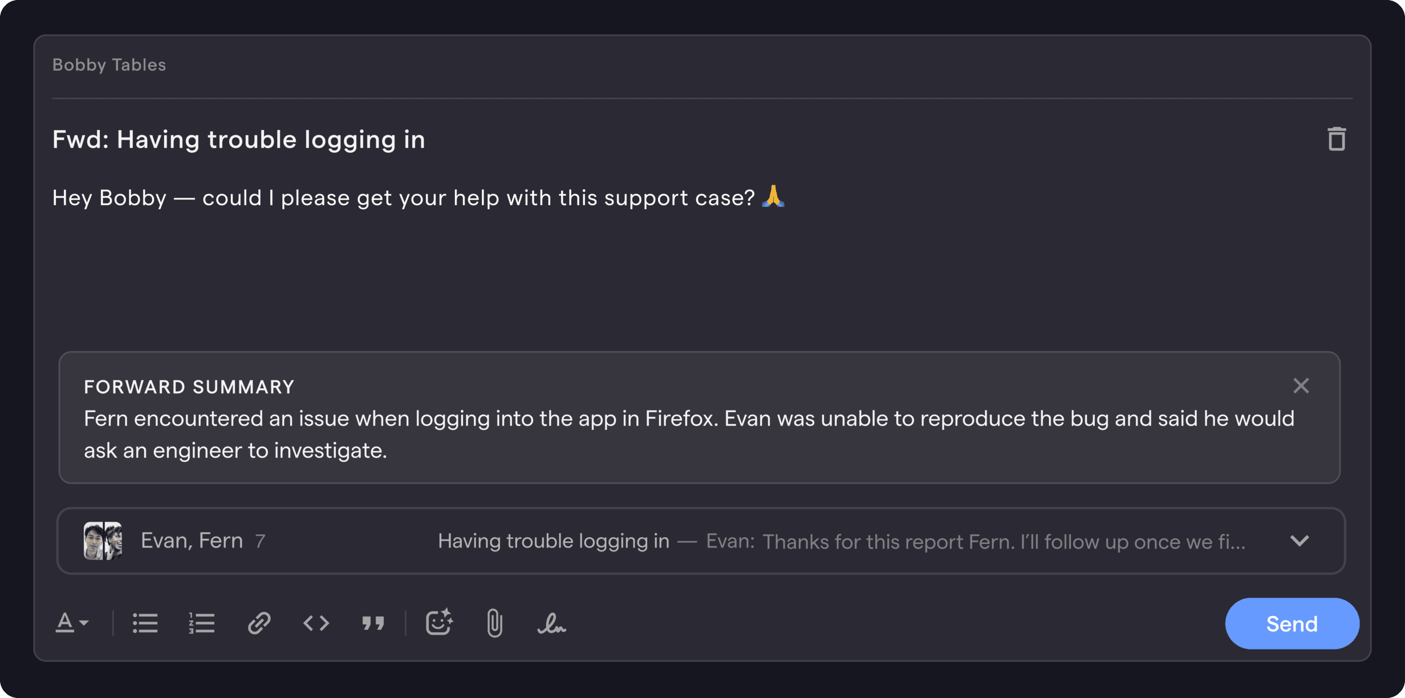Click in the message body text
1405x698 pixels.
click(x=419, y=197)
